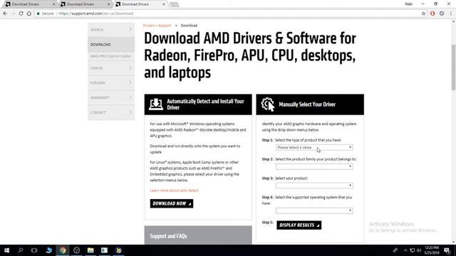Close the first Download Drivers tab

pyautogui.click(x=54, y=4)
